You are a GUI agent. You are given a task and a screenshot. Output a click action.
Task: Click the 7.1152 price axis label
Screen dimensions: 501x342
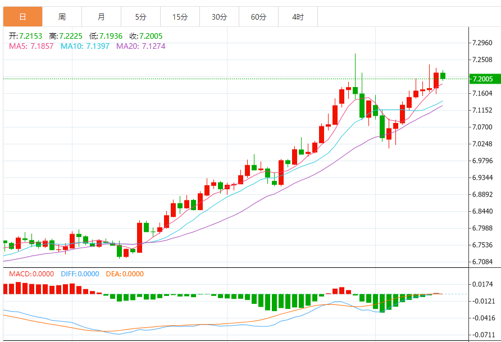click(x=482, y=110)
